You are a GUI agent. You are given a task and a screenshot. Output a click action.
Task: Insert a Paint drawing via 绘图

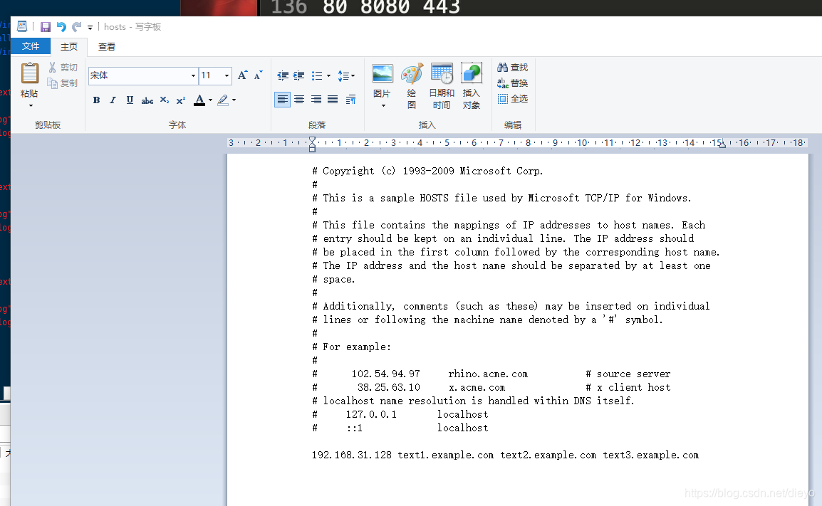click(x=412, y=86)
